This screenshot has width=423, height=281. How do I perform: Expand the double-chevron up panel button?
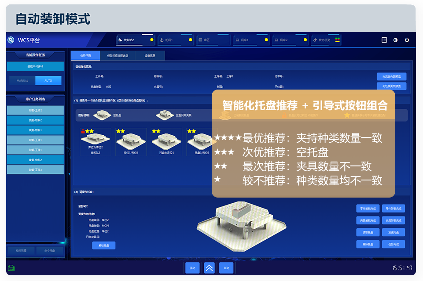click(210, 268)
